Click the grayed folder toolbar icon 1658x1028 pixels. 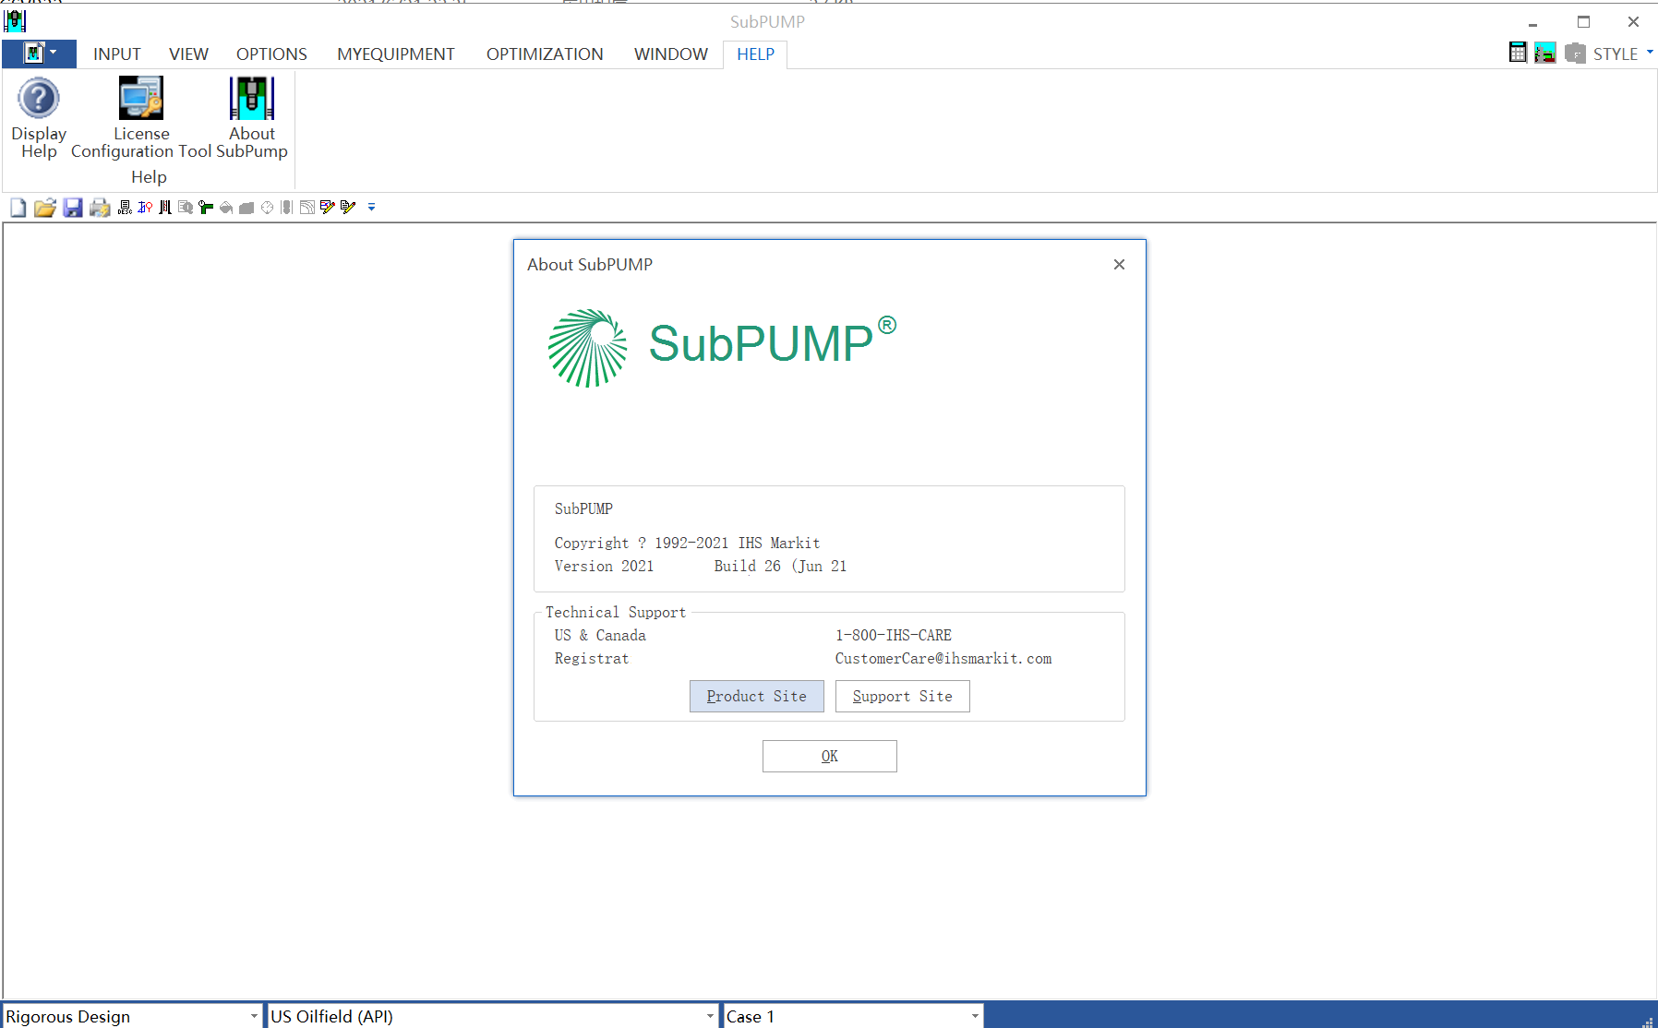pyautogui.click(x=246, y=208)
